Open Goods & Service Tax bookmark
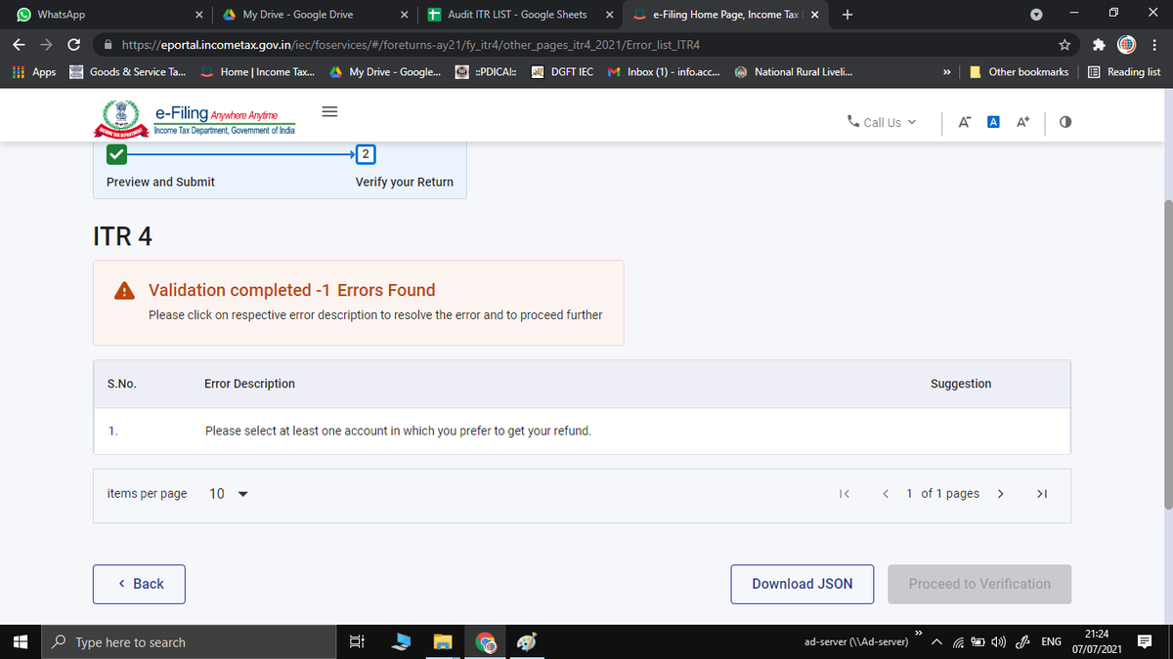The width and height of the screenshot is (1173, 659). coord(127,72)
